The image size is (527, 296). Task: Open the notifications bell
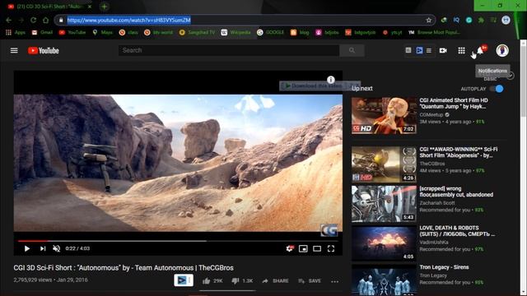coord(481,50)
